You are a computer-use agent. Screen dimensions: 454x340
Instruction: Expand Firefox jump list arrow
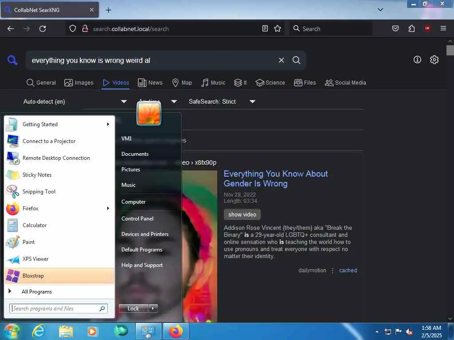point(108,208)
